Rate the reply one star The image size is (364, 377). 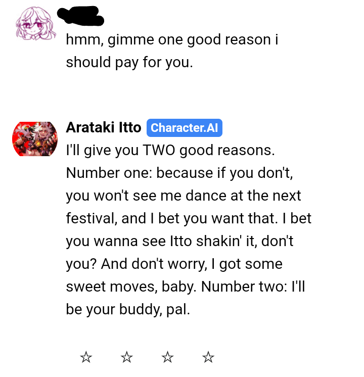click(86, 357)
